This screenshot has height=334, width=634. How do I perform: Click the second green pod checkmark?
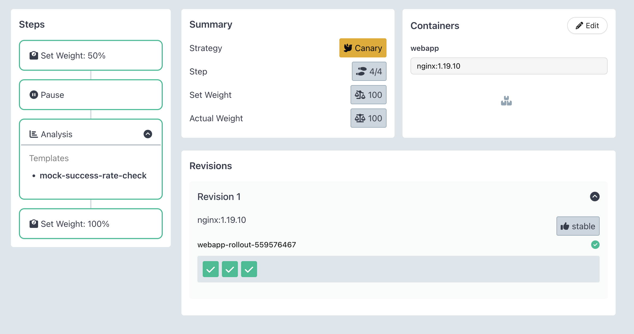[x=230, y=269]
